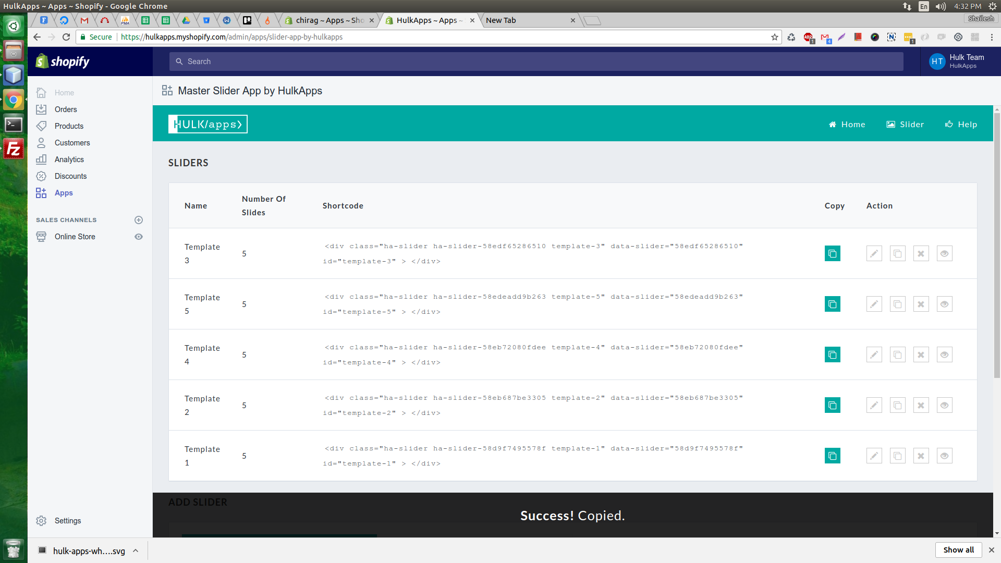Copy shortcode for Template 2

click(x=832, y=405)
